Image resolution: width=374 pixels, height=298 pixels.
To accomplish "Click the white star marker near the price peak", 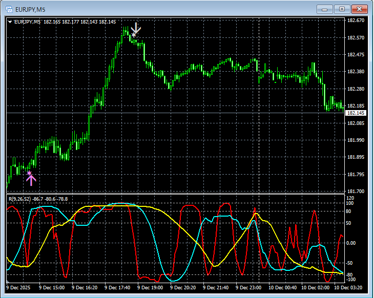I will coord(134,35).
